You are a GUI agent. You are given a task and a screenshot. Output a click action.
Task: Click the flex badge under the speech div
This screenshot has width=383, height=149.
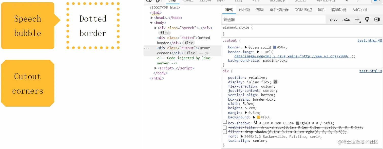click(x=164, y=33)
